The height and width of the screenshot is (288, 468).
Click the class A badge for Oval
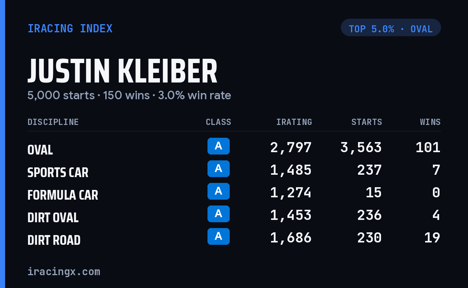218,146
